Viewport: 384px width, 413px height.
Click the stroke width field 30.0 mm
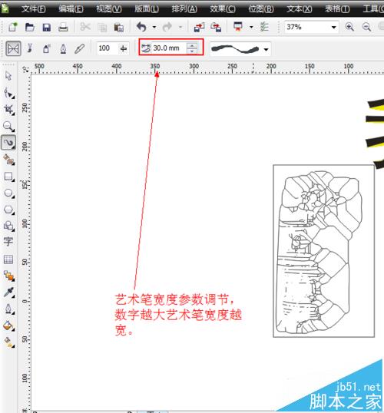click(169, 48)
